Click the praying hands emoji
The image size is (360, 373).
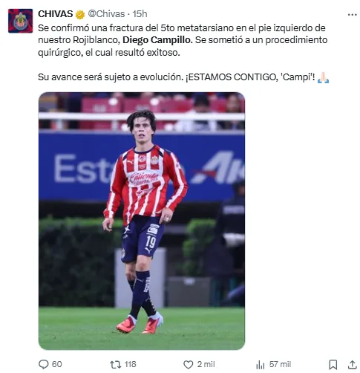(x=324, y=77)
